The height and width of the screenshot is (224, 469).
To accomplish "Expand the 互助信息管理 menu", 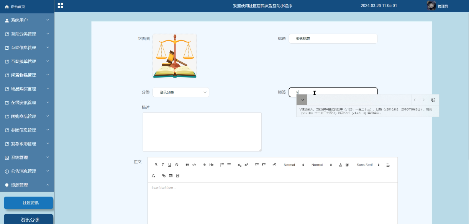I will [27, 47].
